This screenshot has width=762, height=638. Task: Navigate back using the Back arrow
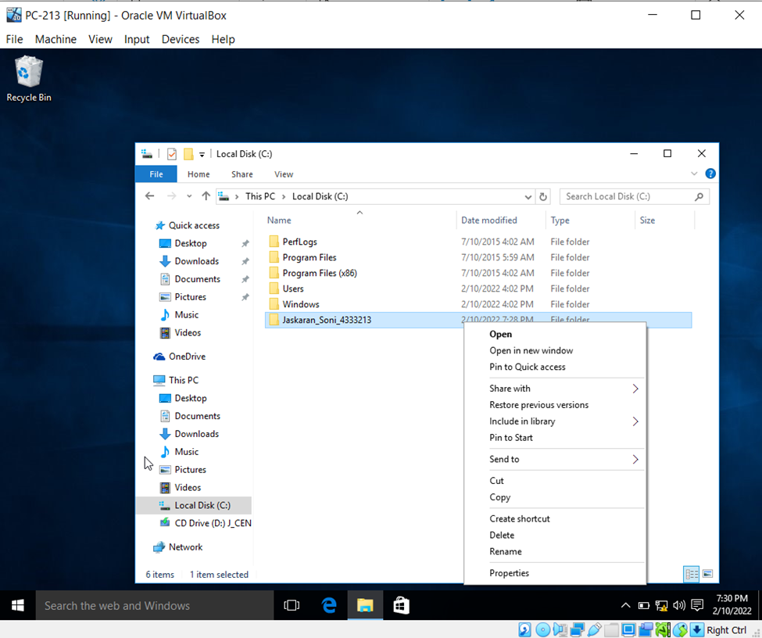click(x=149, y=196)
